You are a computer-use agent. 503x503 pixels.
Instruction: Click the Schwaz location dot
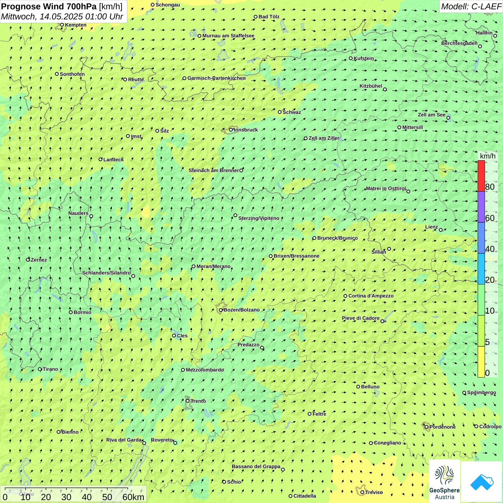(280, 112)
